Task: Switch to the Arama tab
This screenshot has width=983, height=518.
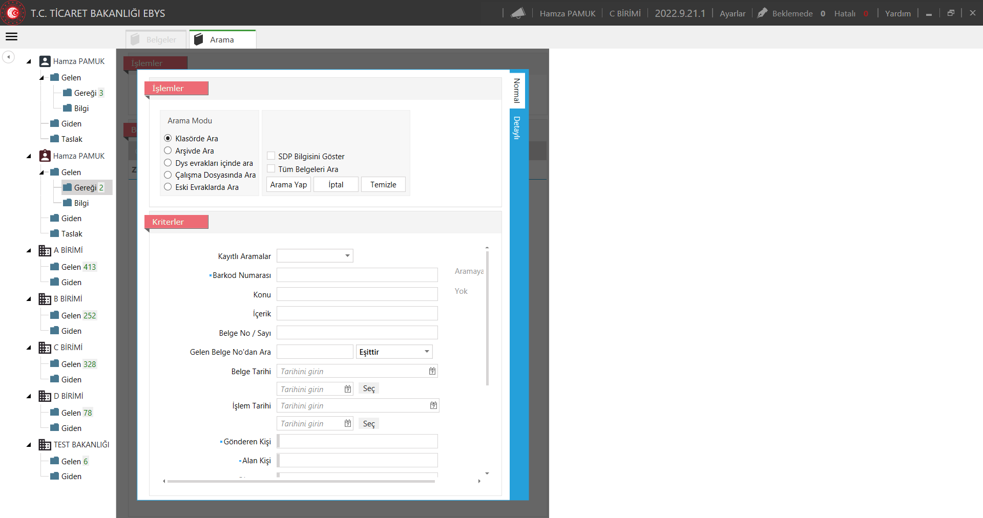Action: 222,39
